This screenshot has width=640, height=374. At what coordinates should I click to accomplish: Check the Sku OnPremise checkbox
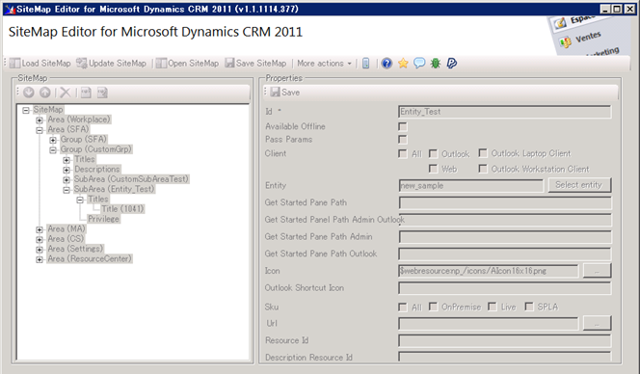tap(433, 307)
